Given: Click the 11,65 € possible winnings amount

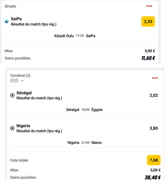Looking at the screenshot, I should 148,58.
